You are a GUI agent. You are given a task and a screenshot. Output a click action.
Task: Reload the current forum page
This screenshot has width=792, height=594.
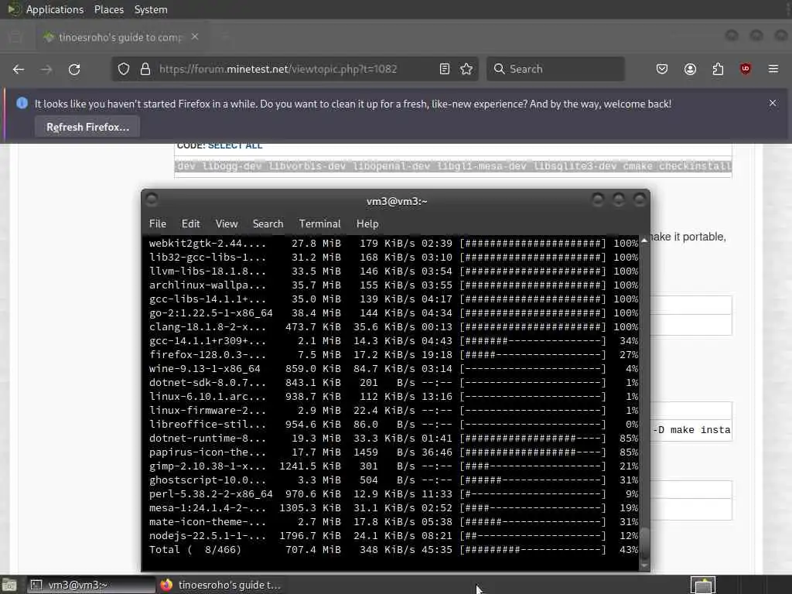(74, 69)
